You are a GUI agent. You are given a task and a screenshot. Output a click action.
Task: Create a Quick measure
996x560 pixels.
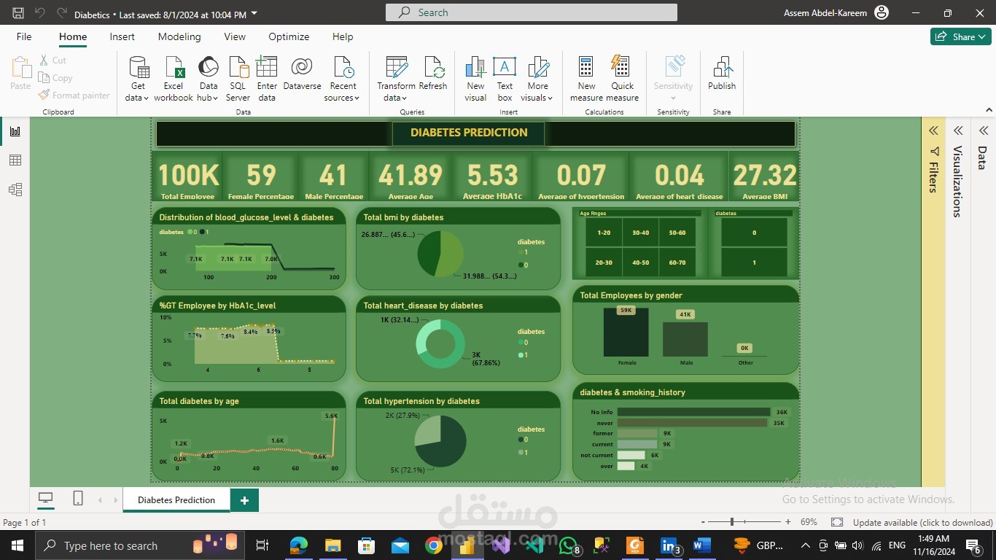pyautogui.click(x=622, y=79)
